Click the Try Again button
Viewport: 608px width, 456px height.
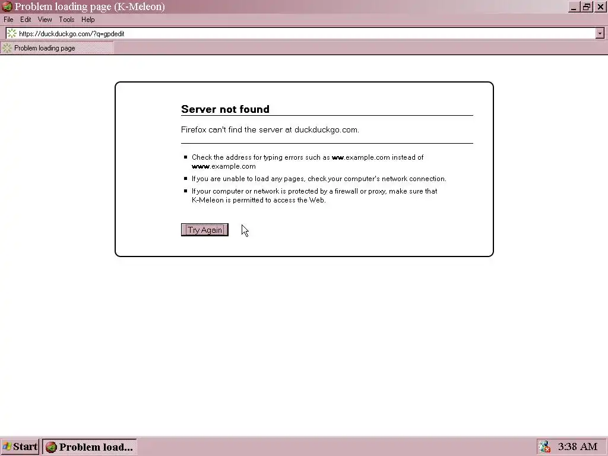204,230
